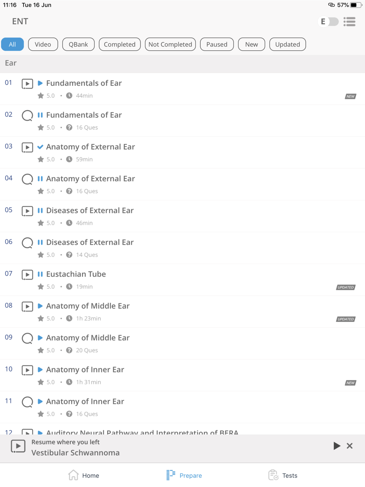
Task: Filter by Paused items
Action: pyautogui.click(x=217, y=44)
